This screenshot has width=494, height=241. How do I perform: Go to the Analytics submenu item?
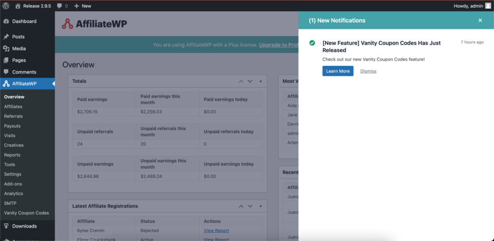click(x=14, y=193)
